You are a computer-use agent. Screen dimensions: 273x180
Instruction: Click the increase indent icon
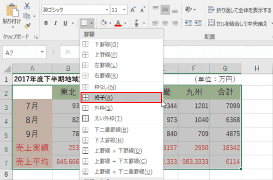pyautogui.click(x=198, y=23)
